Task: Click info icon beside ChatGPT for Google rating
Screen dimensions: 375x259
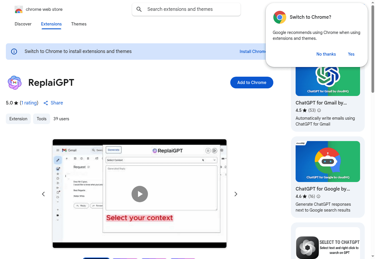Action: pyautogui.click(x=318, y=196)
